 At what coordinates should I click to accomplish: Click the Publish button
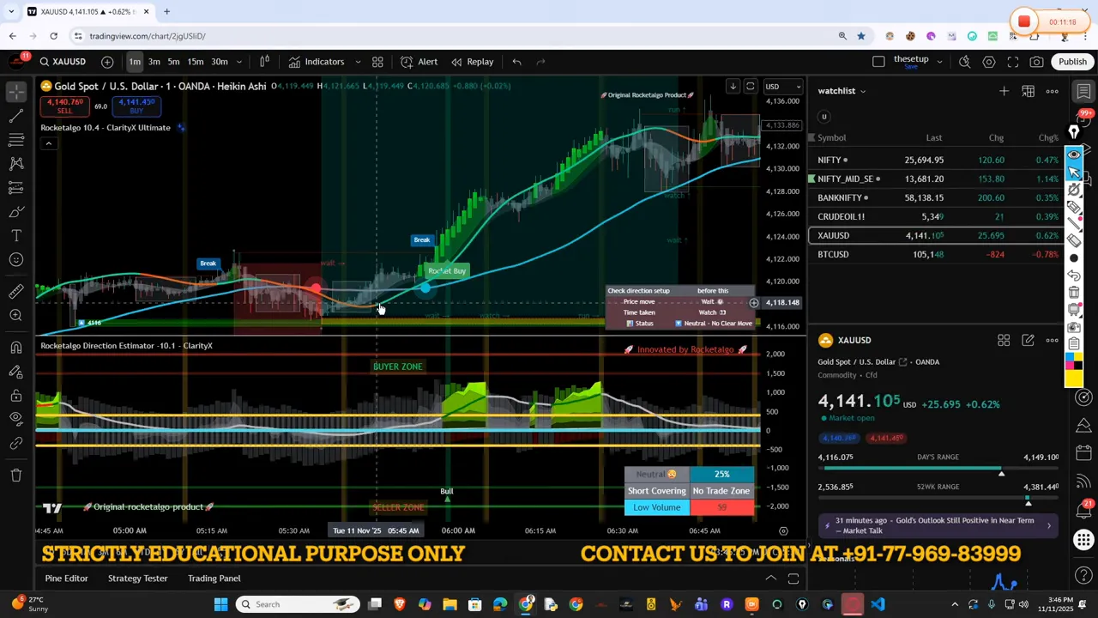pyautogui.click(x=1072, y=62)
